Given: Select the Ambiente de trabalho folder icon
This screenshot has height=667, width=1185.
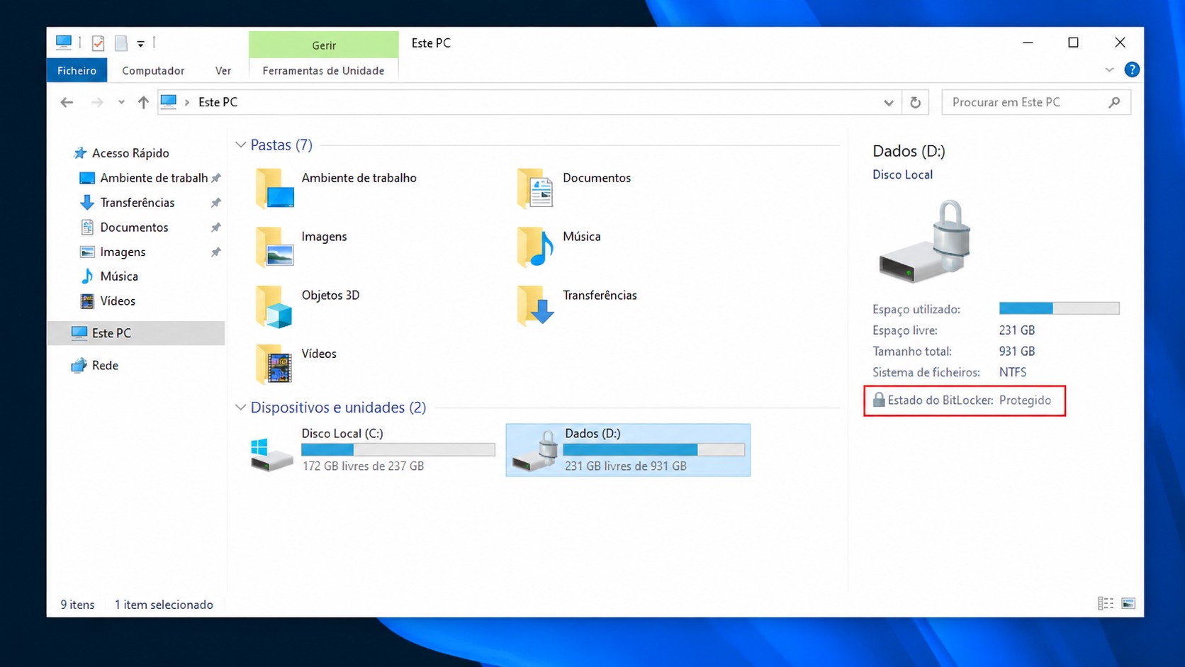Looking at the screenshot, I should [275, 188].
